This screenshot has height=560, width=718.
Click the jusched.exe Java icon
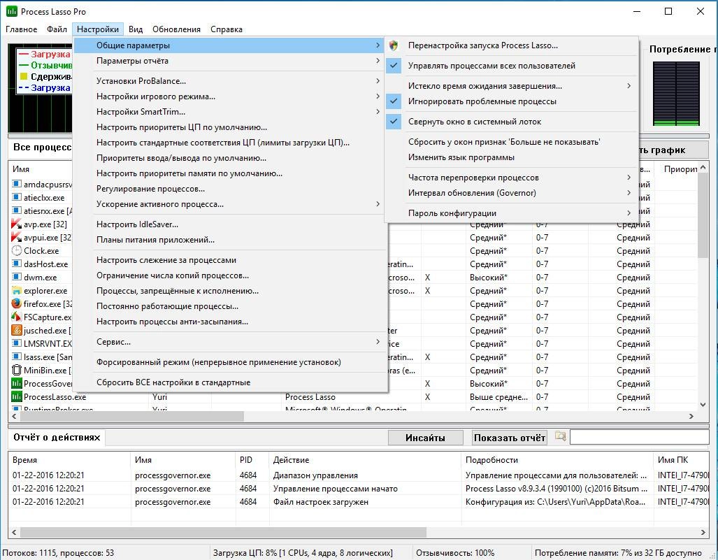point(17,330)
